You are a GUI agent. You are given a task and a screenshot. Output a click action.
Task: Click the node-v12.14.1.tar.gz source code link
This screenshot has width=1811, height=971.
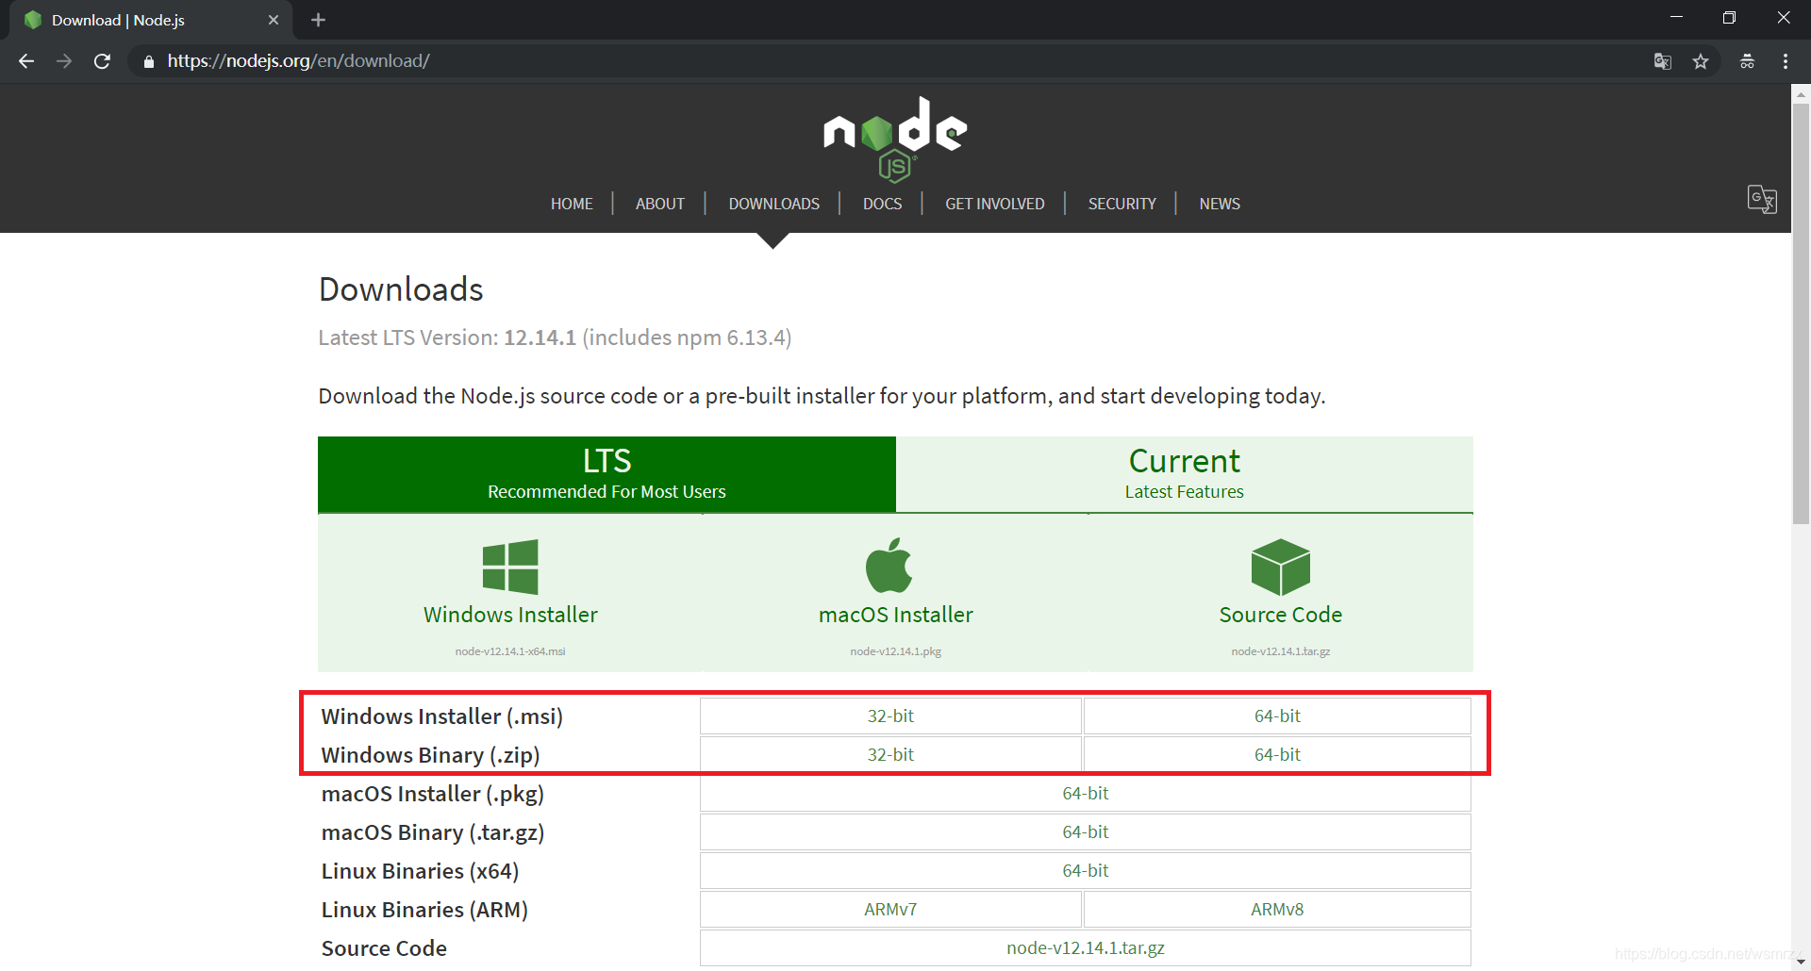(x=1085, y=948)
